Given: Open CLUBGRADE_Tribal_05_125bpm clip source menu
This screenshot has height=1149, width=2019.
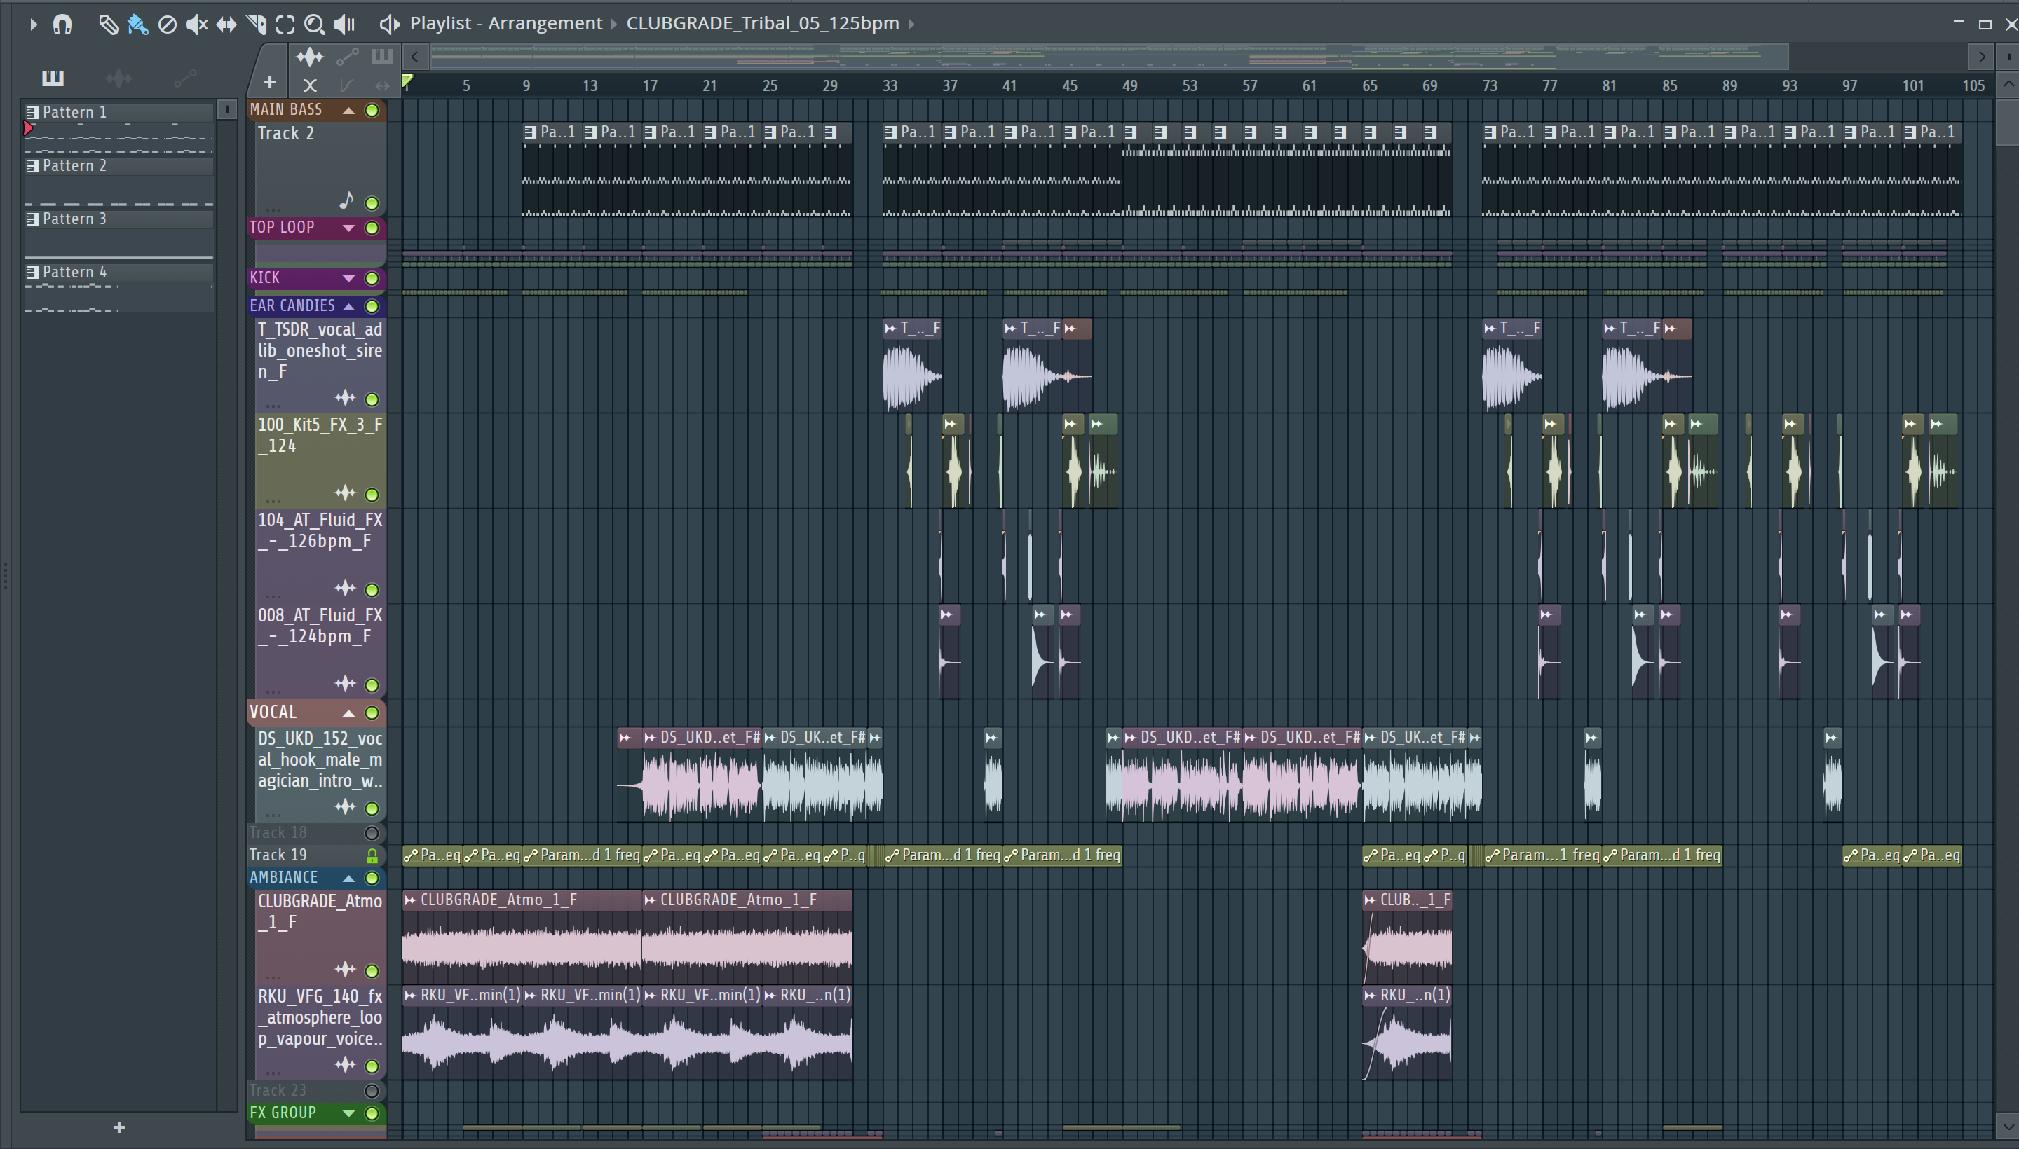Looking at the screenshot, I should point(763,23).
